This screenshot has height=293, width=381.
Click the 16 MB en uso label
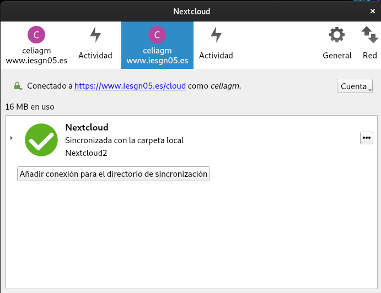coord(30,107)
